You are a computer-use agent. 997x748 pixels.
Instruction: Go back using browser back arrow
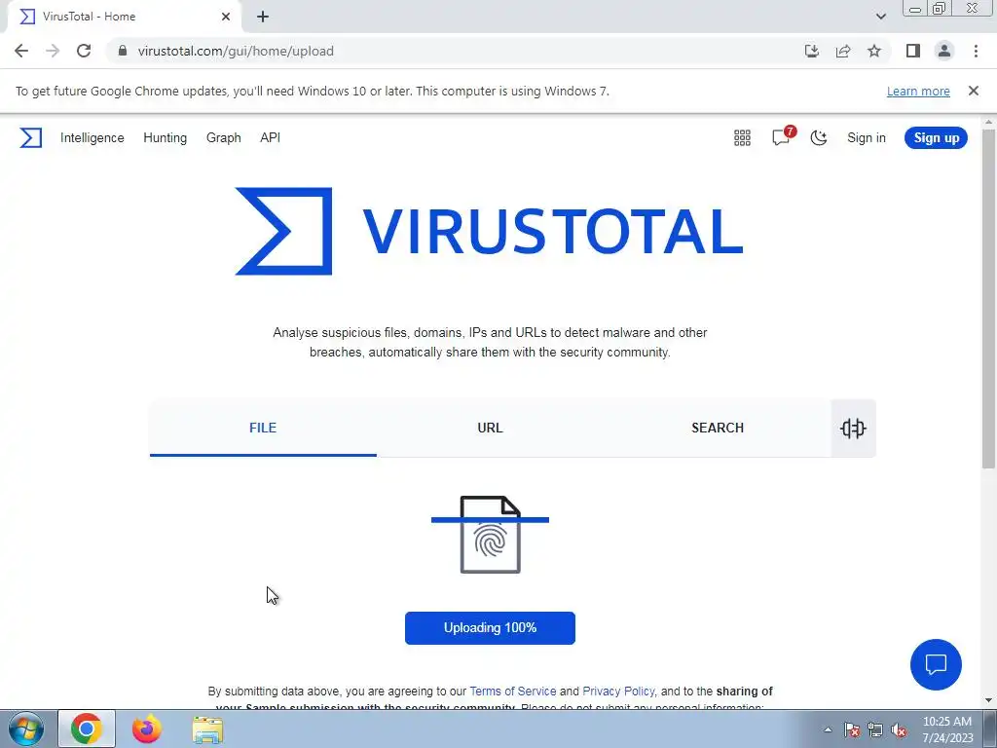pyautogui.click(x=21, y=51)
